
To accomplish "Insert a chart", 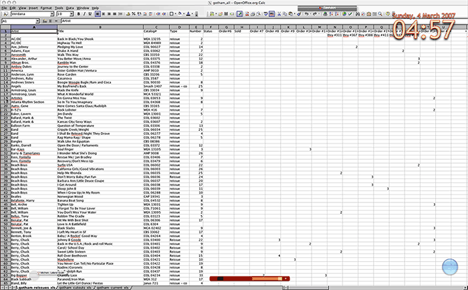I will pyautogui.click(x=344, y=14).
